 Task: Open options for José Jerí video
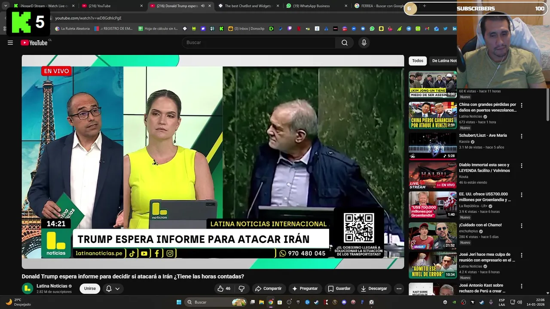click(x=522, y=255)
